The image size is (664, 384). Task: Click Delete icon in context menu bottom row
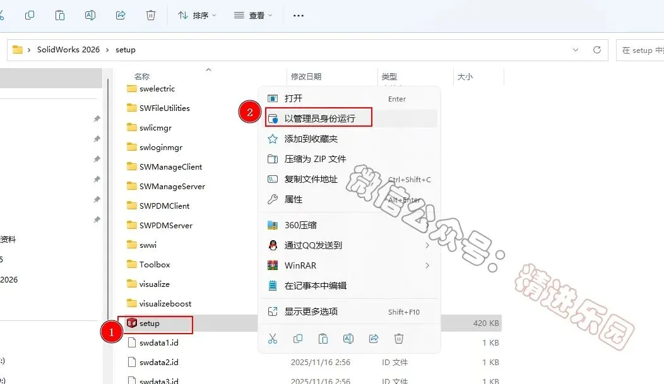click(x=399, y=339)
